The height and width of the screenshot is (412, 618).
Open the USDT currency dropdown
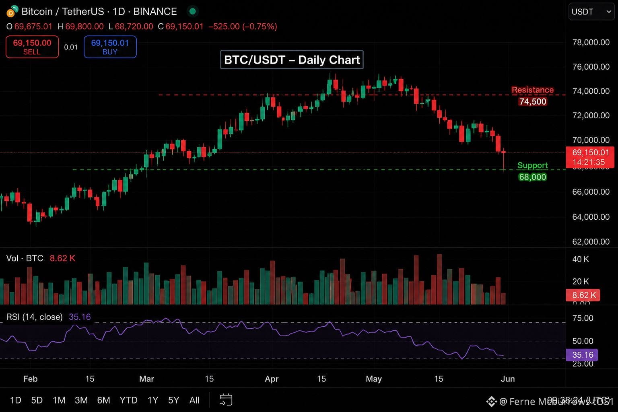591,12
